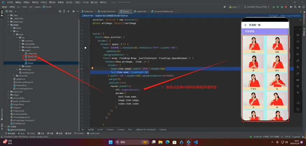The width and height of the screenshot is (306, 146).
Task: Open Windows Start button on taskbar
Action: (x=111, y=142)
